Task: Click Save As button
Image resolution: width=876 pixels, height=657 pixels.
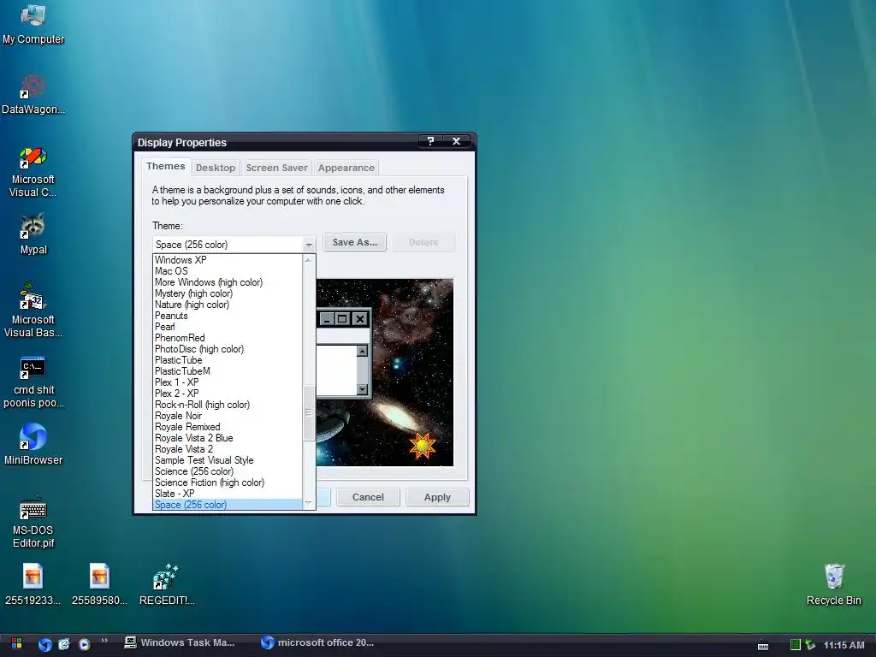Action: coord(355,242)
